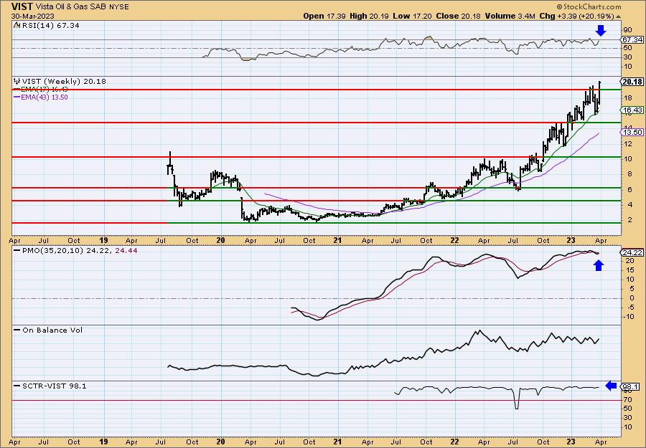Image resolution: width=646 pixels, height=448 pixels.
Task: Click the 67.34 RSI value tag on right axis
Action: (x=632, y=40)
